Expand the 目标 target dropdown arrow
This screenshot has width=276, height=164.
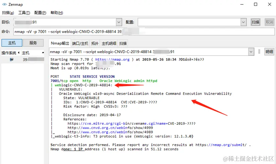[x=119, y=22]
